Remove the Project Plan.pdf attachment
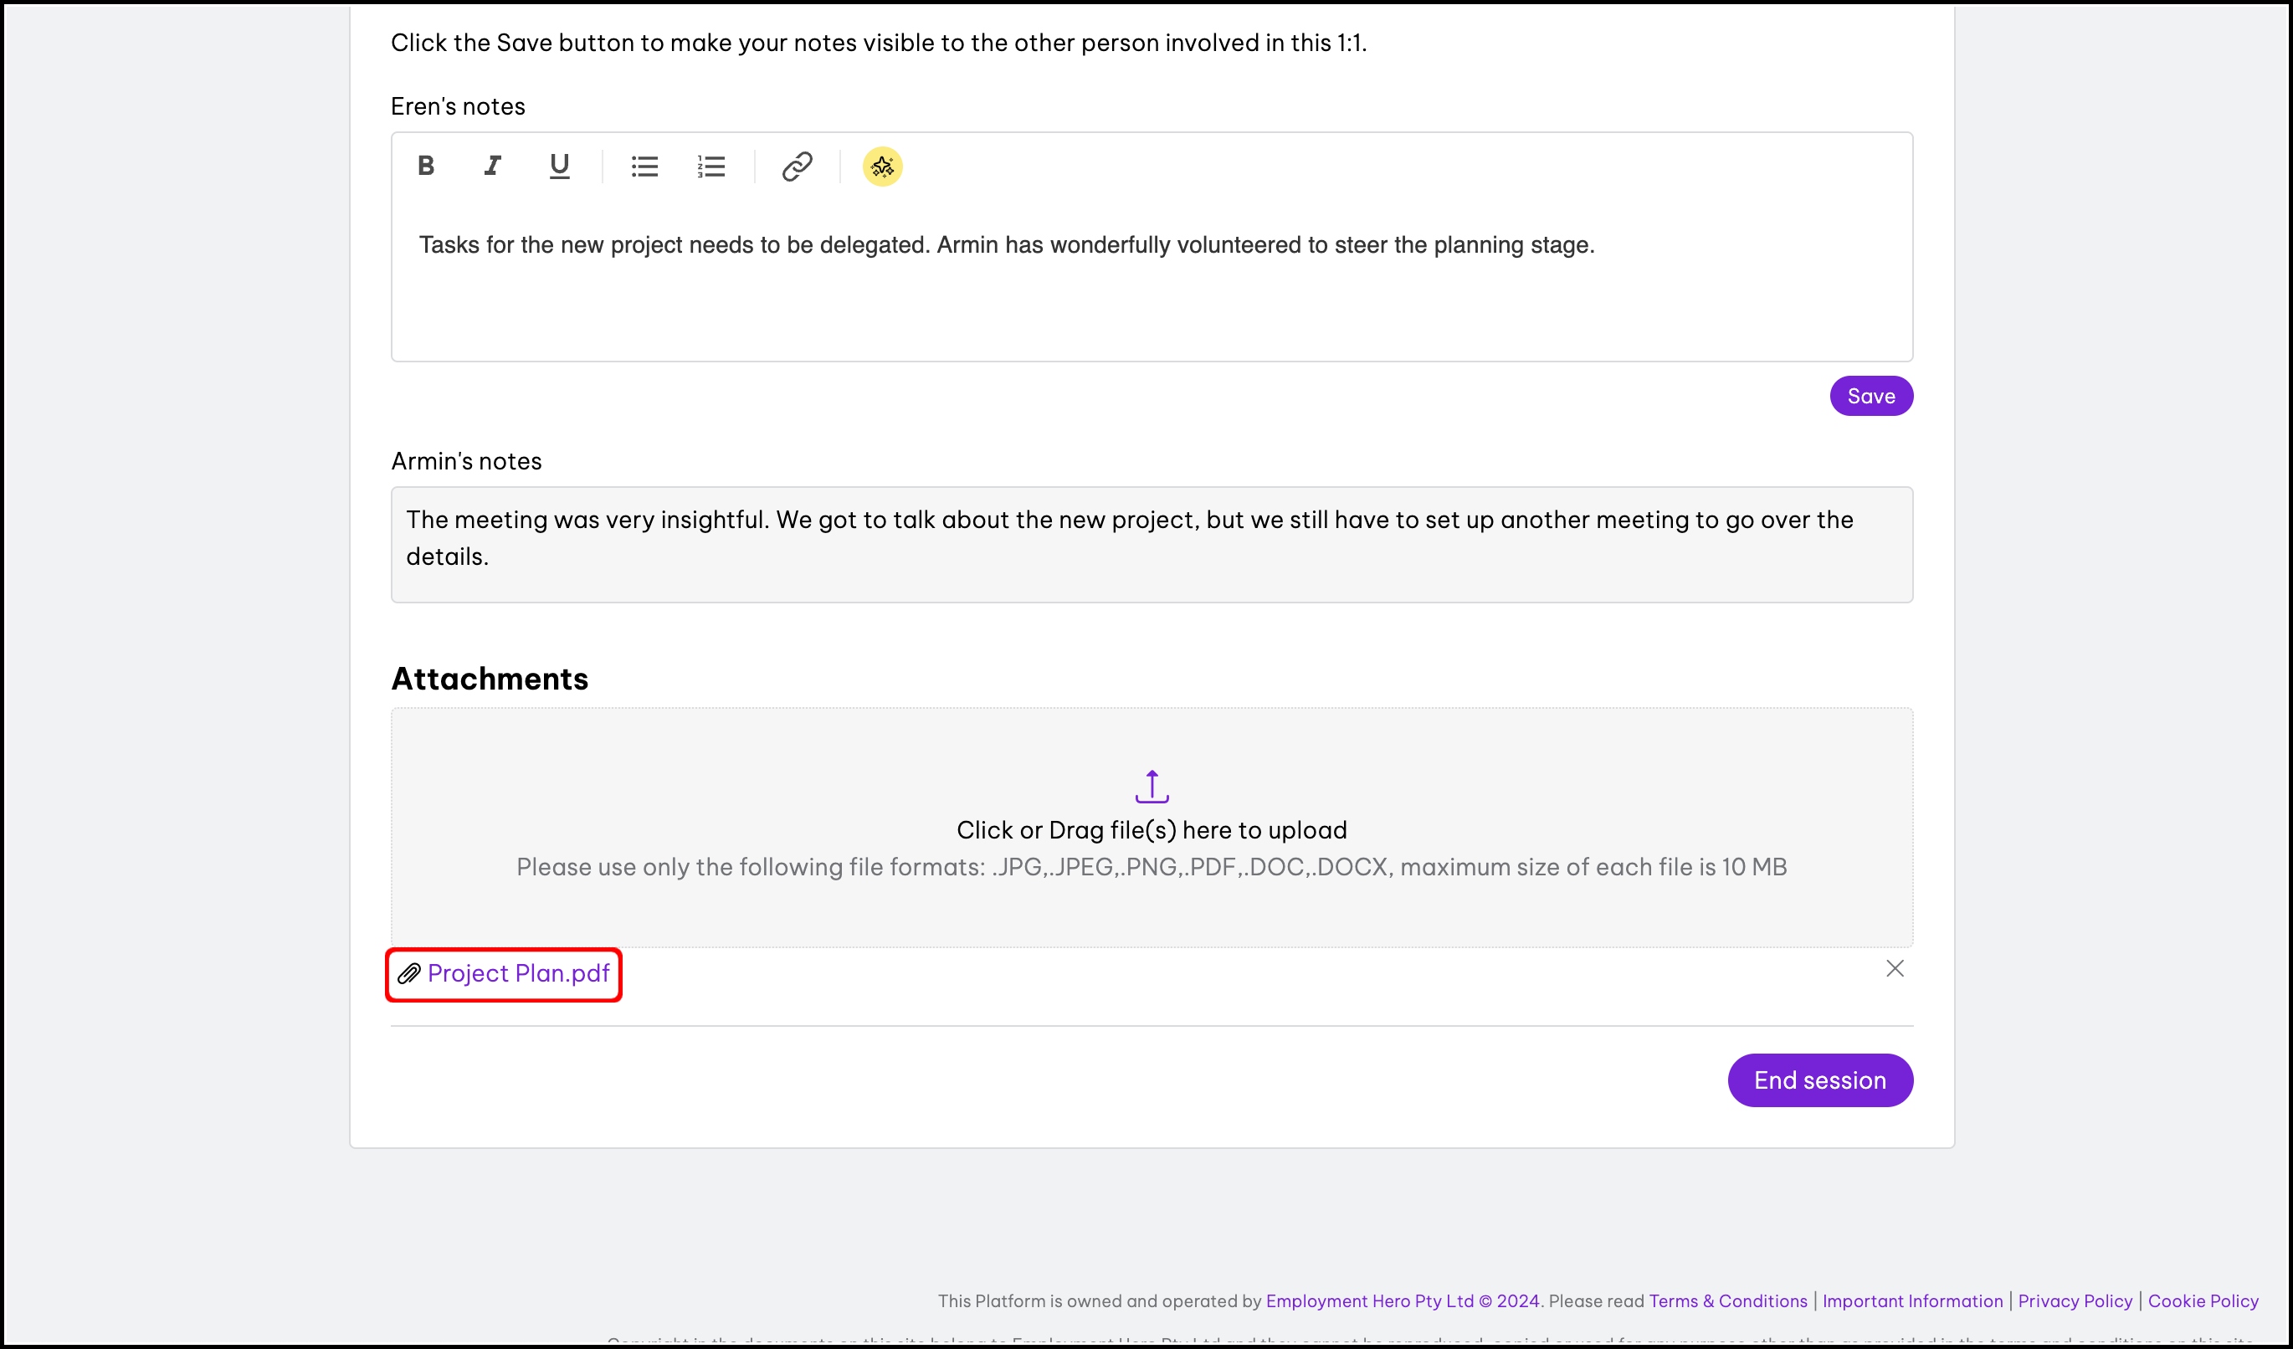2293x1349 pixels. click(1895, 969)
